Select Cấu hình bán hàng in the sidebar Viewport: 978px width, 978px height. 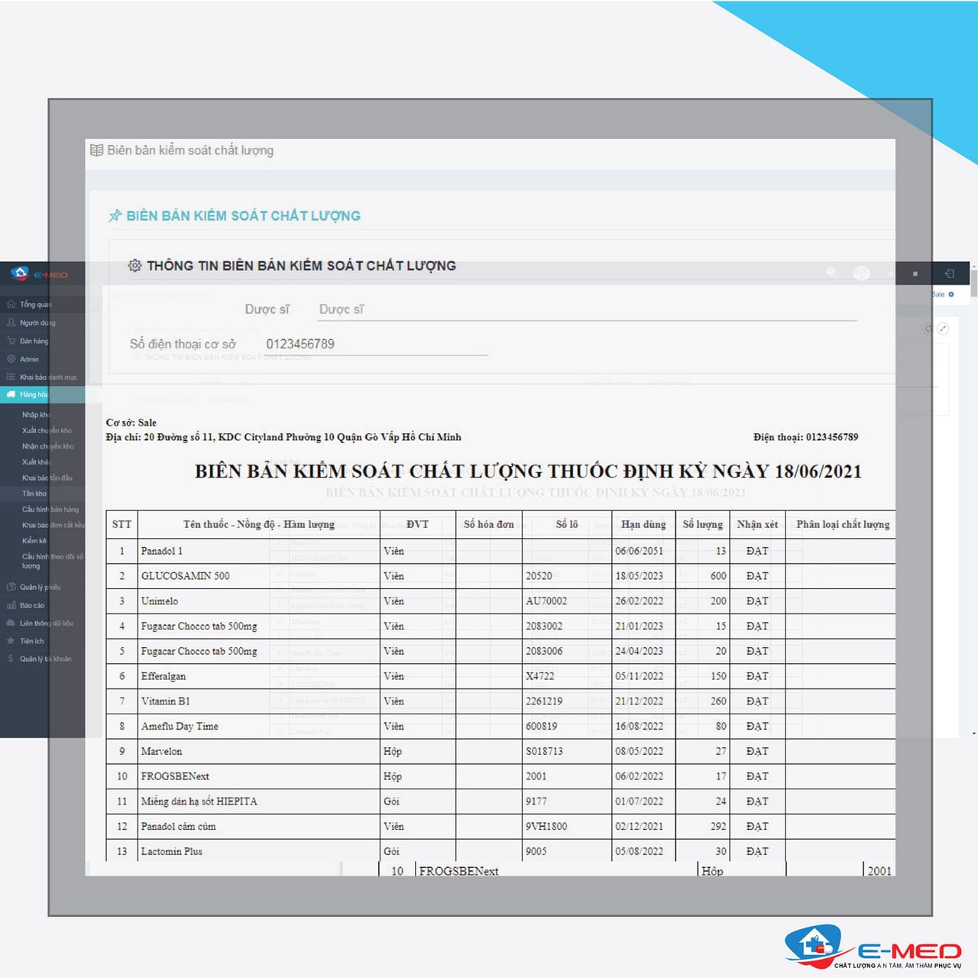tap(50, 509)
